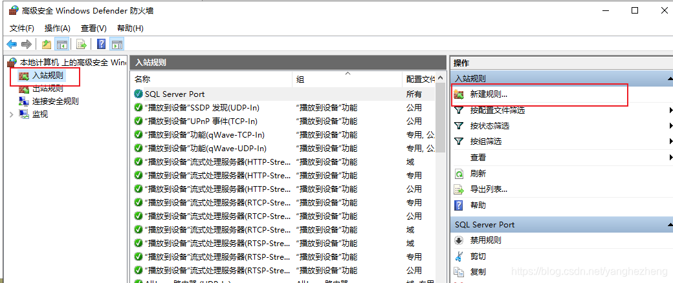Click 复制 in the actions pane
This screenshot has width=673, height=283.
tap(478, 272)
